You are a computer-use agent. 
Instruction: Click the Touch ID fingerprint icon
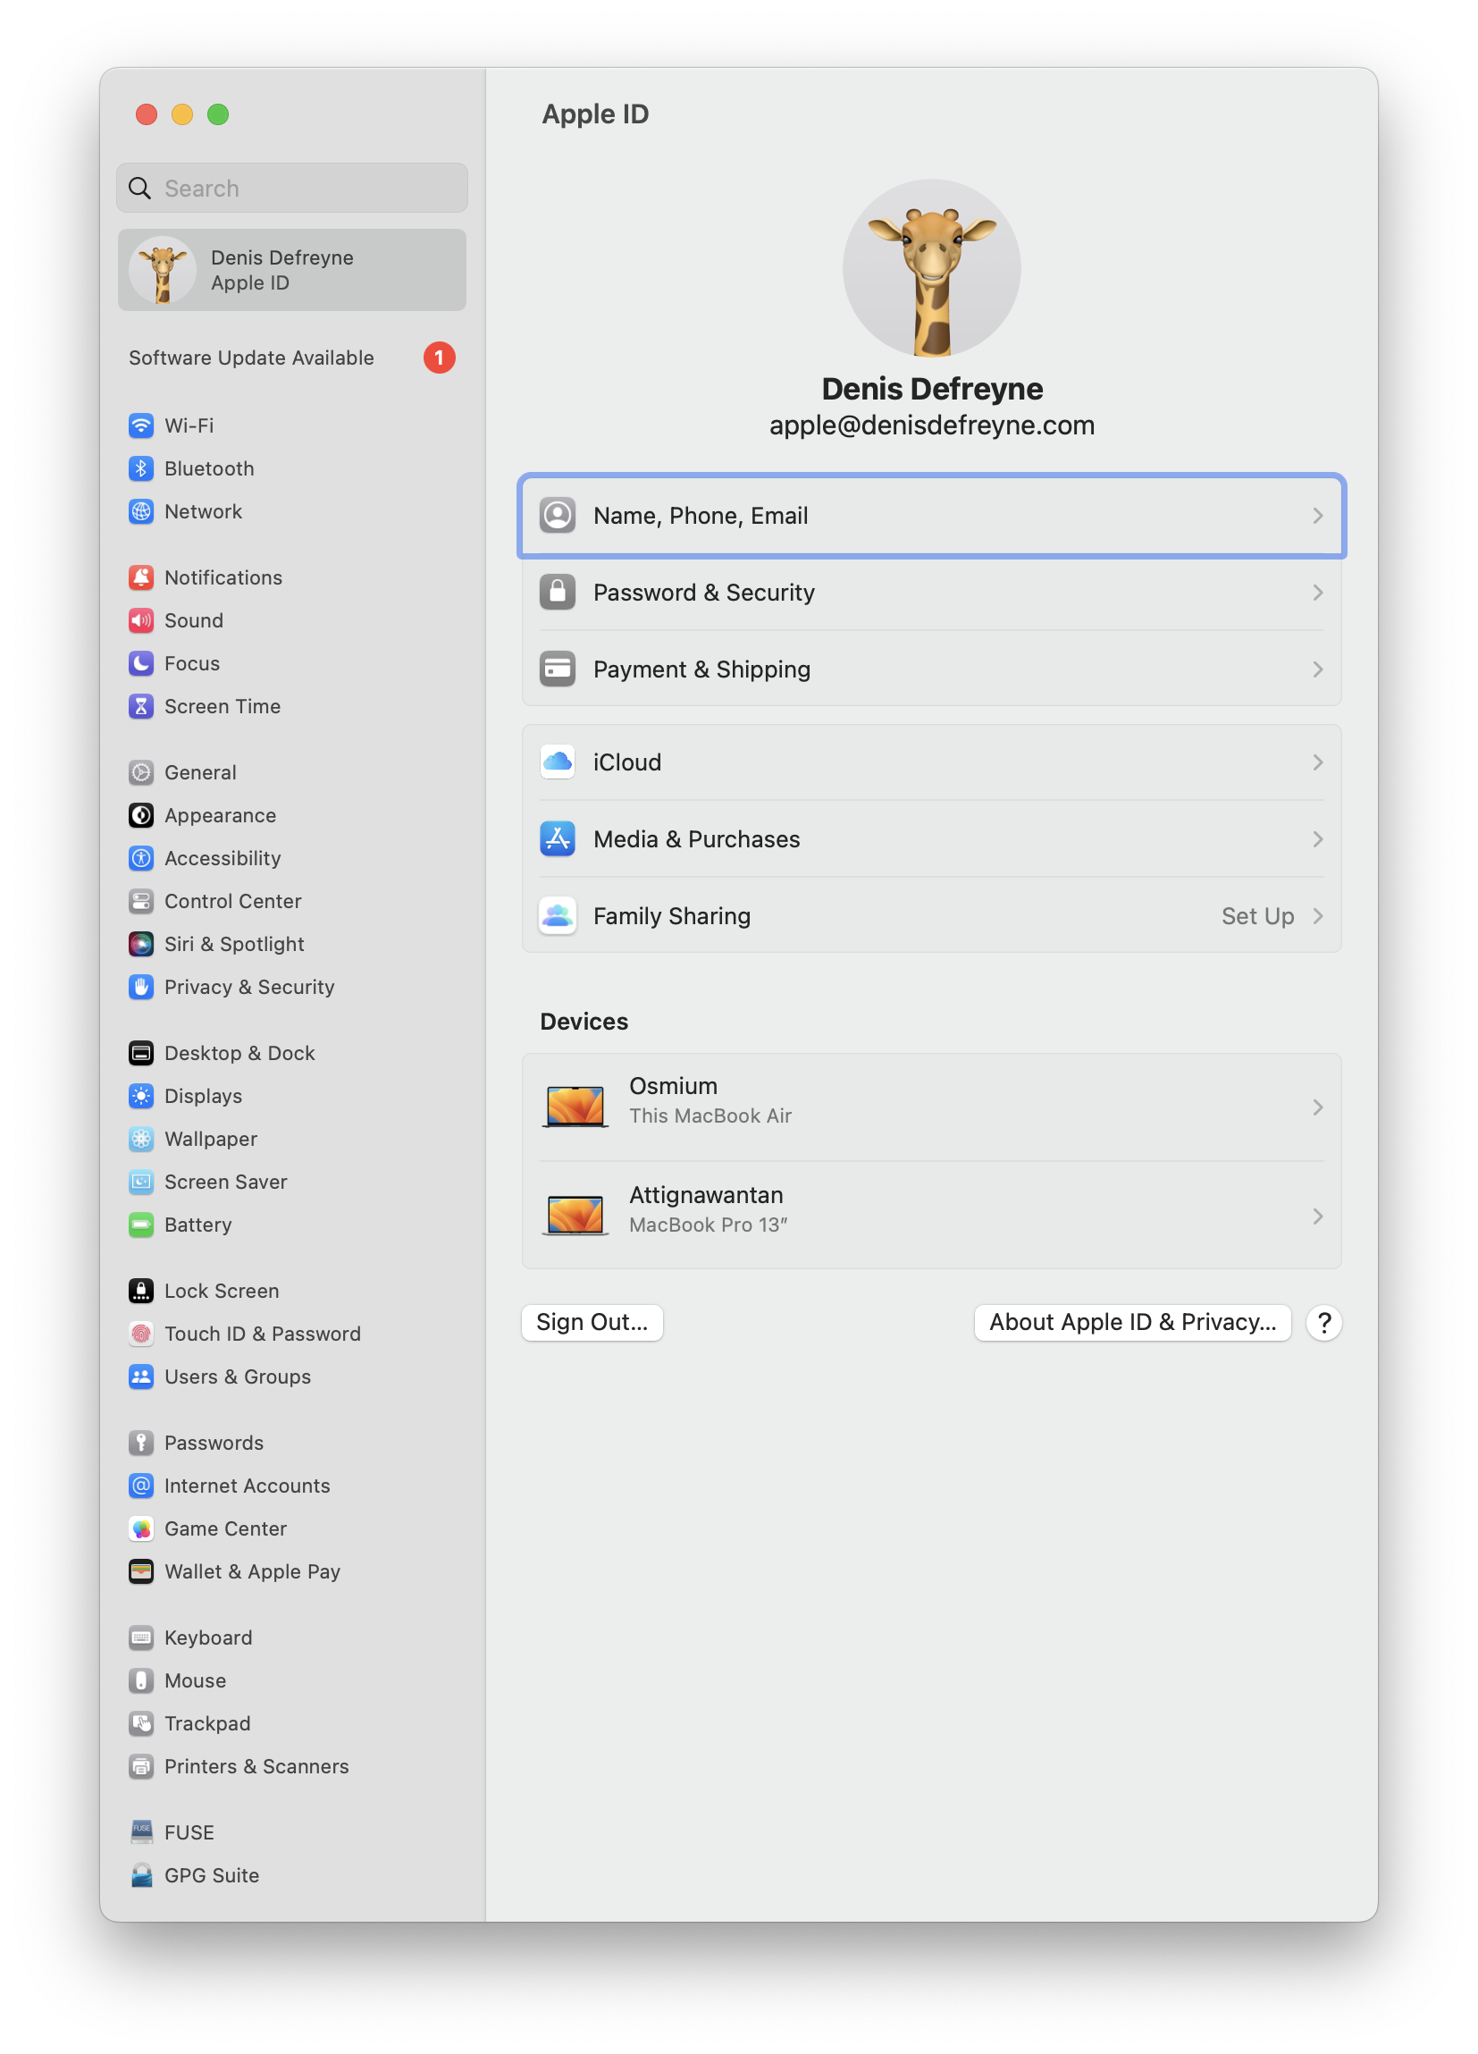(x=141, y=1334)
